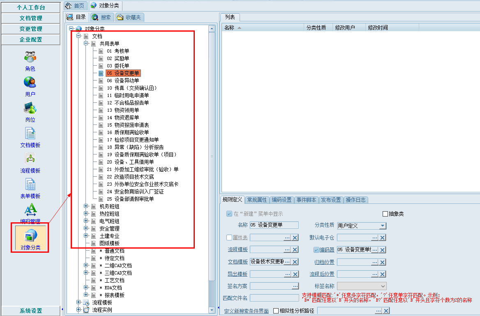Click the 岗位 (Position) sidebar icon
This screenshot has height=316, width=480.
click(x=30, y=108)
